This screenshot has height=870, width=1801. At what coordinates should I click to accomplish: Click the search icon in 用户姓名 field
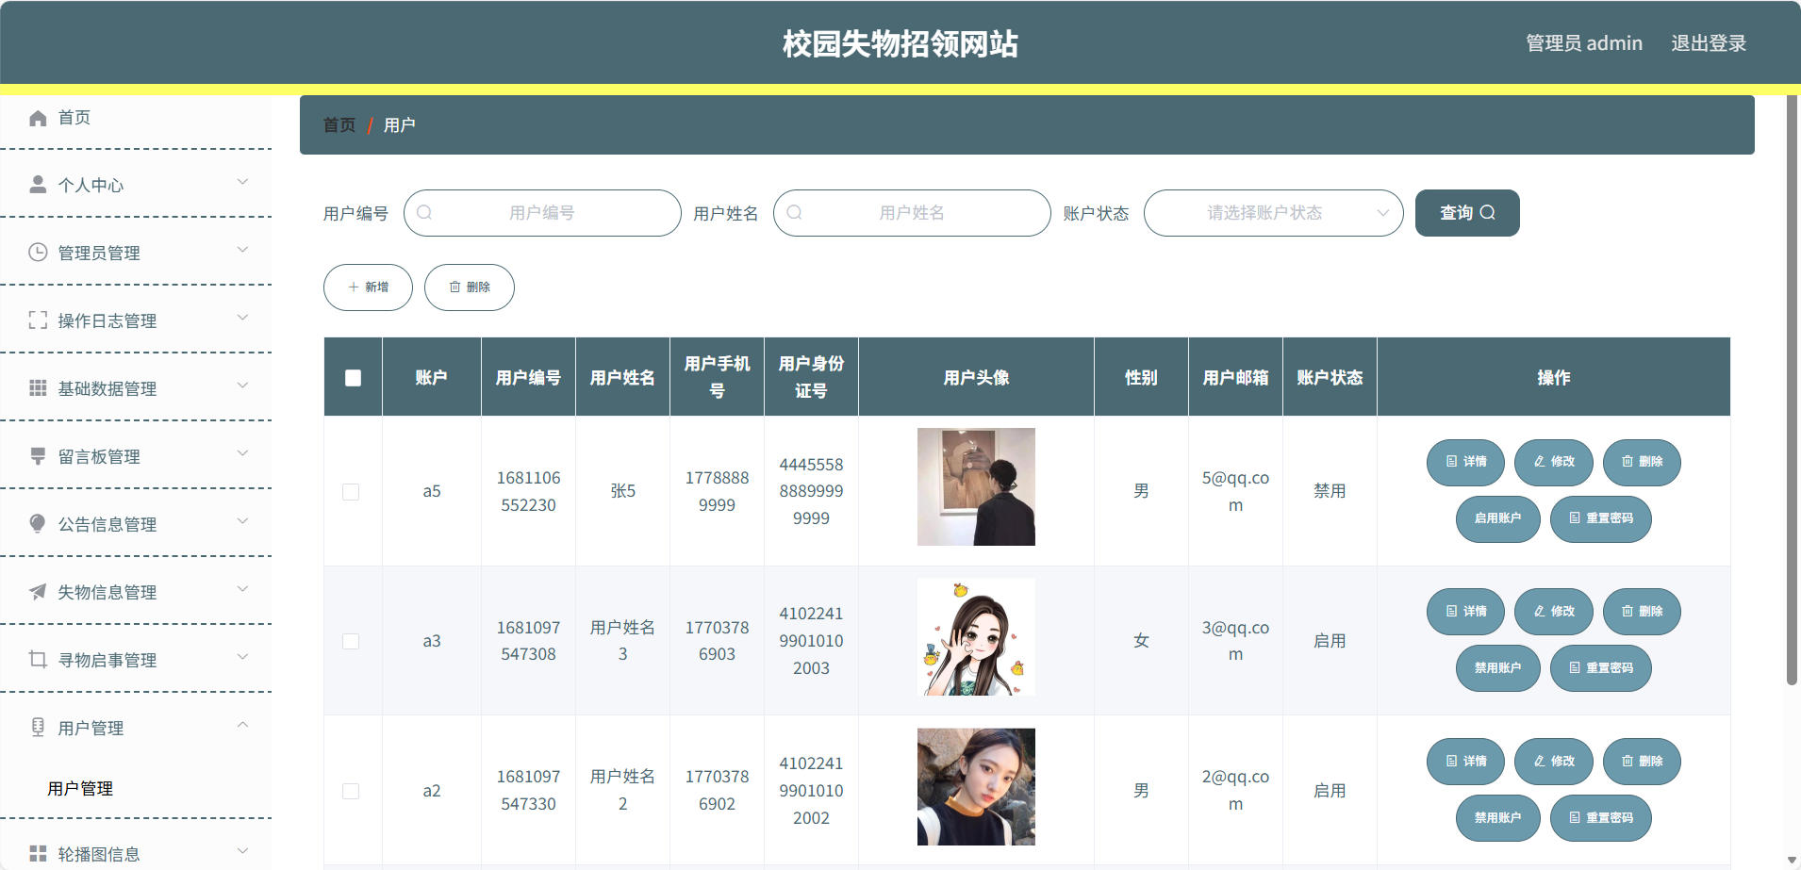click(x=794, y=213)
